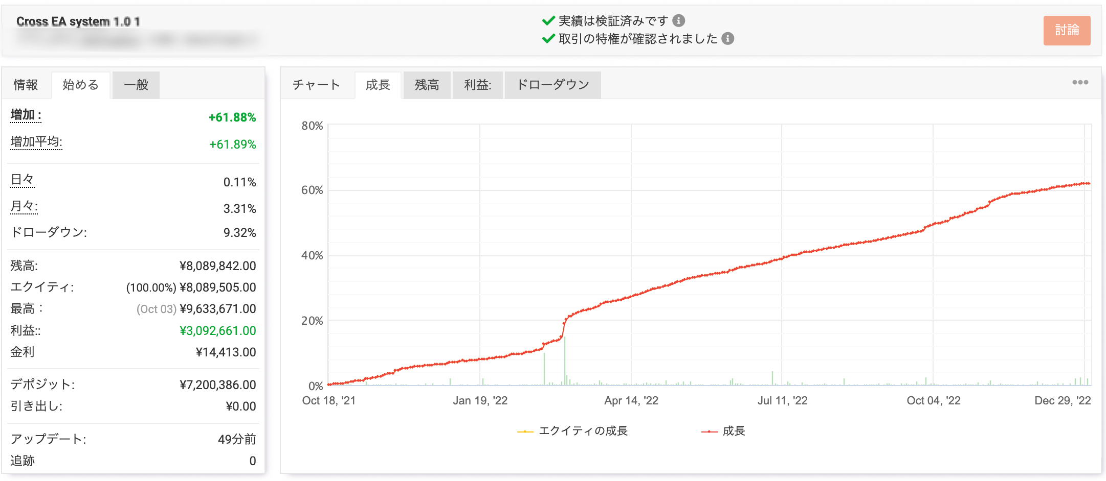Image resolution: width=1106 pixels, height=481 pixels.
Task: Click the ¥0.00 withdrawal value
Action: point(241,406)
